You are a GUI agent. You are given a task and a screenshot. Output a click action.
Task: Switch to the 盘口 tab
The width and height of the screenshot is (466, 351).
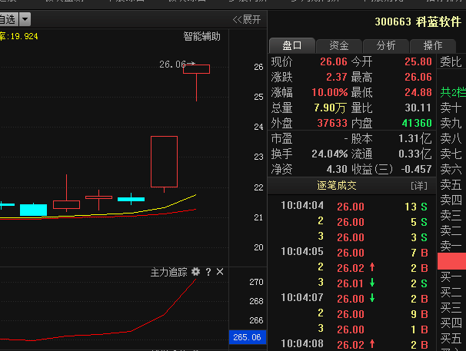pyautogui.click(x=292, y=46)
